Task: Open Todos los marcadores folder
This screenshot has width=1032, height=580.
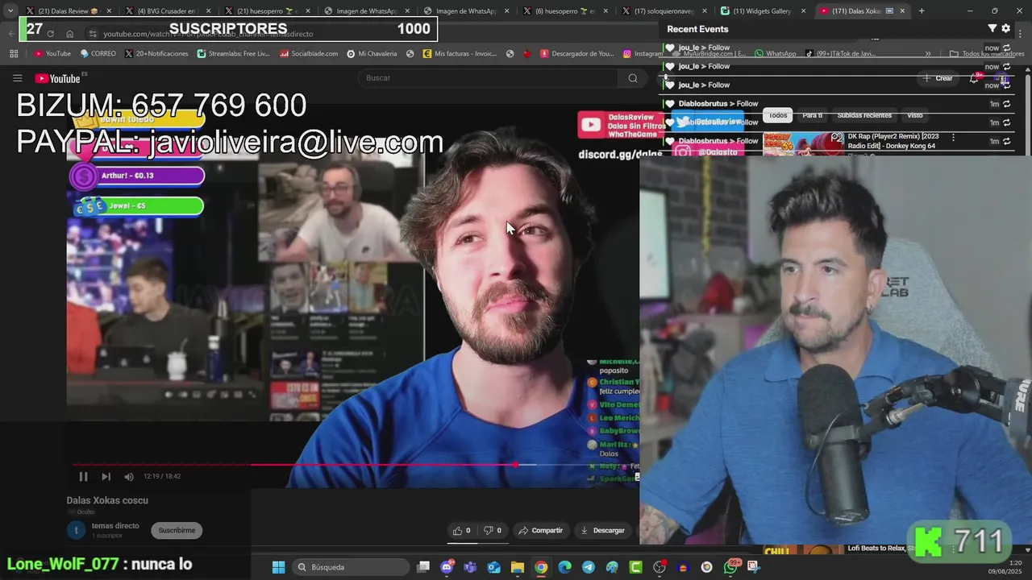Action: click(987, 54)
